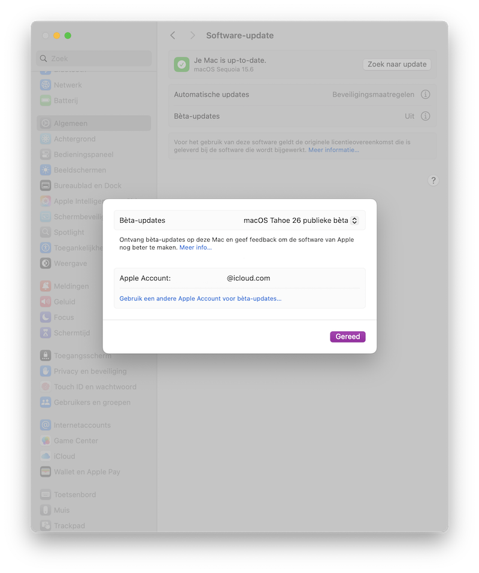Open Privacy en beveiliging in sidebar
This screenshot has height=573, width=479.
tap(90, 371)
